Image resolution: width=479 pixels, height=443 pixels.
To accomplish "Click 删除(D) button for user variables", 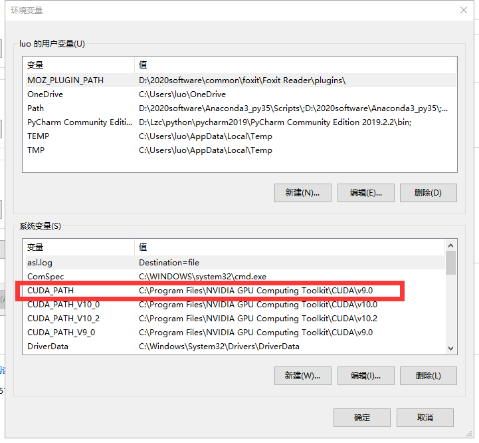I will [429, 193].
